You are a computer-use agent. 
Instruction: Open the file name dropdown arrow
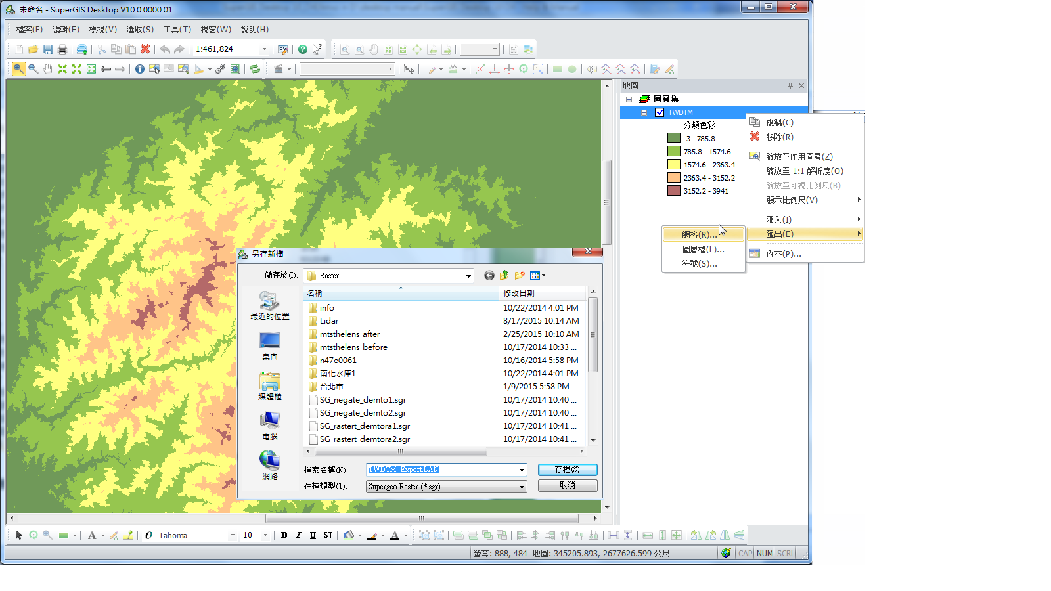(x=522, y=470)
